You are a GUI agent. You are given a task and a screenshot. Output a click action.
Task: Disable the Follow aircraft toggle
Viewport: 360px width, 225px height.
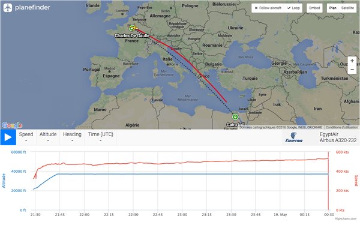pyautogui.click(x=268, y=8)
